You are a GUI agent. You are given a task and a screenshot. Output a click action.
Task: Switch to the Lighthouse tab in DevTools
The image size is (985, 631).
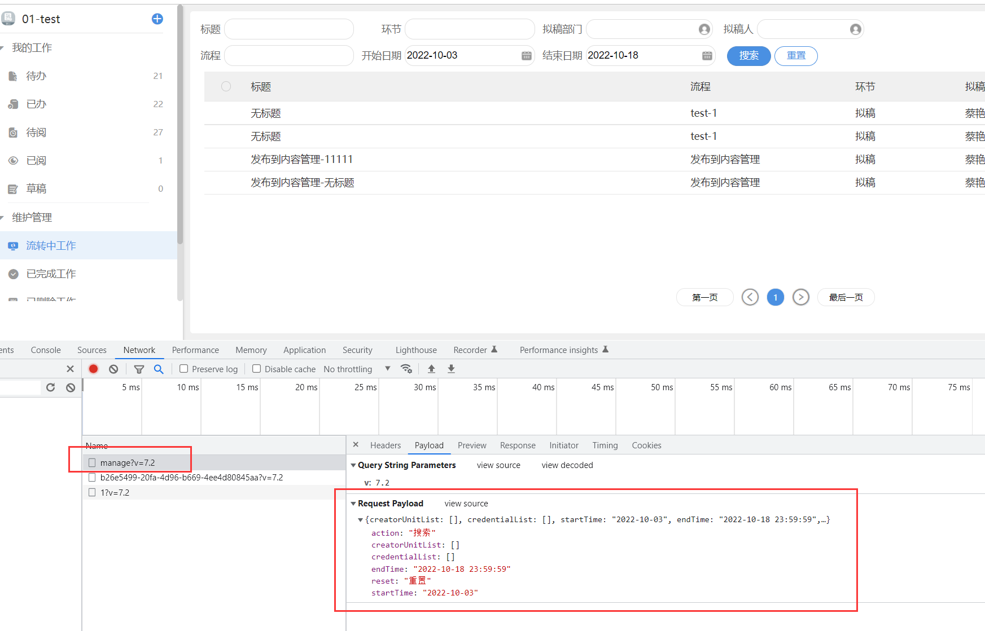point(416,350)
